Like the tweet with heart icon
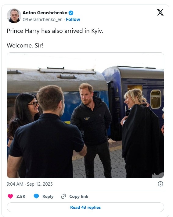 (10, 196)
